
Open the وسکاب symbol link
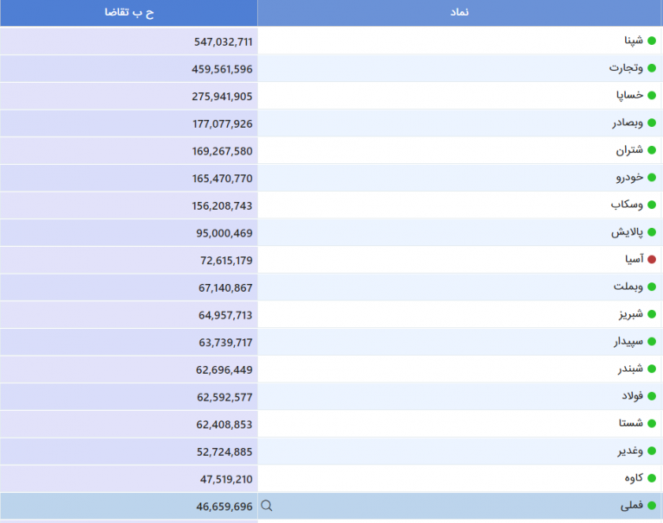pos(628,205)
